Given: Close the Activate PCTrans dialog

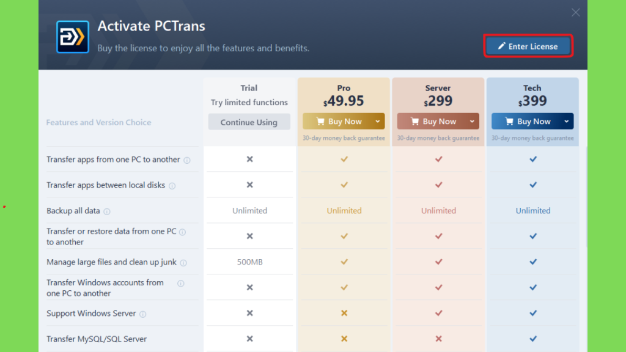Looking at the screenshot, I should [575, 12].
